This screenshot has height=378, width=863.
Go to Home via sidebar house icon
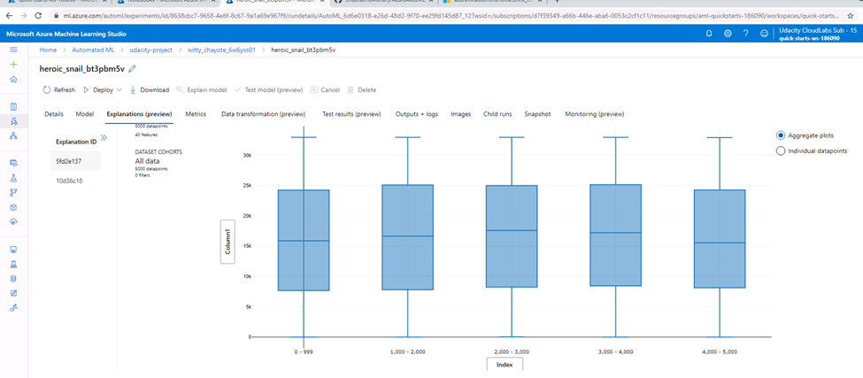(14, 80)
